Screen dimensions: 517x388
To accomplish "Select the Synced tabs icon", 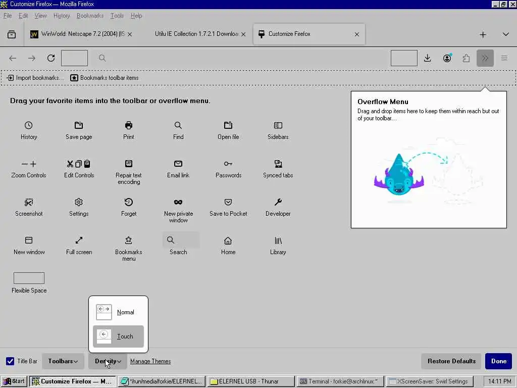I will (x=278, y=164).
